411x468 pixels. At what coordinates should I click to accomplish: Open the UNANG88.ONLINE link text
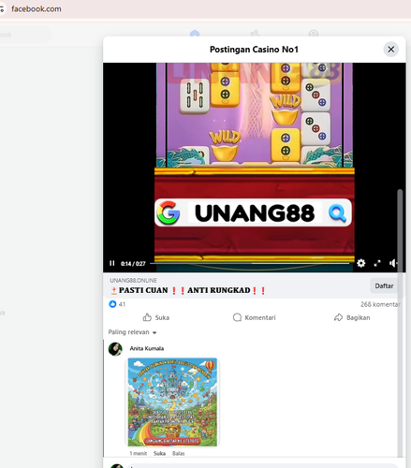133,281
